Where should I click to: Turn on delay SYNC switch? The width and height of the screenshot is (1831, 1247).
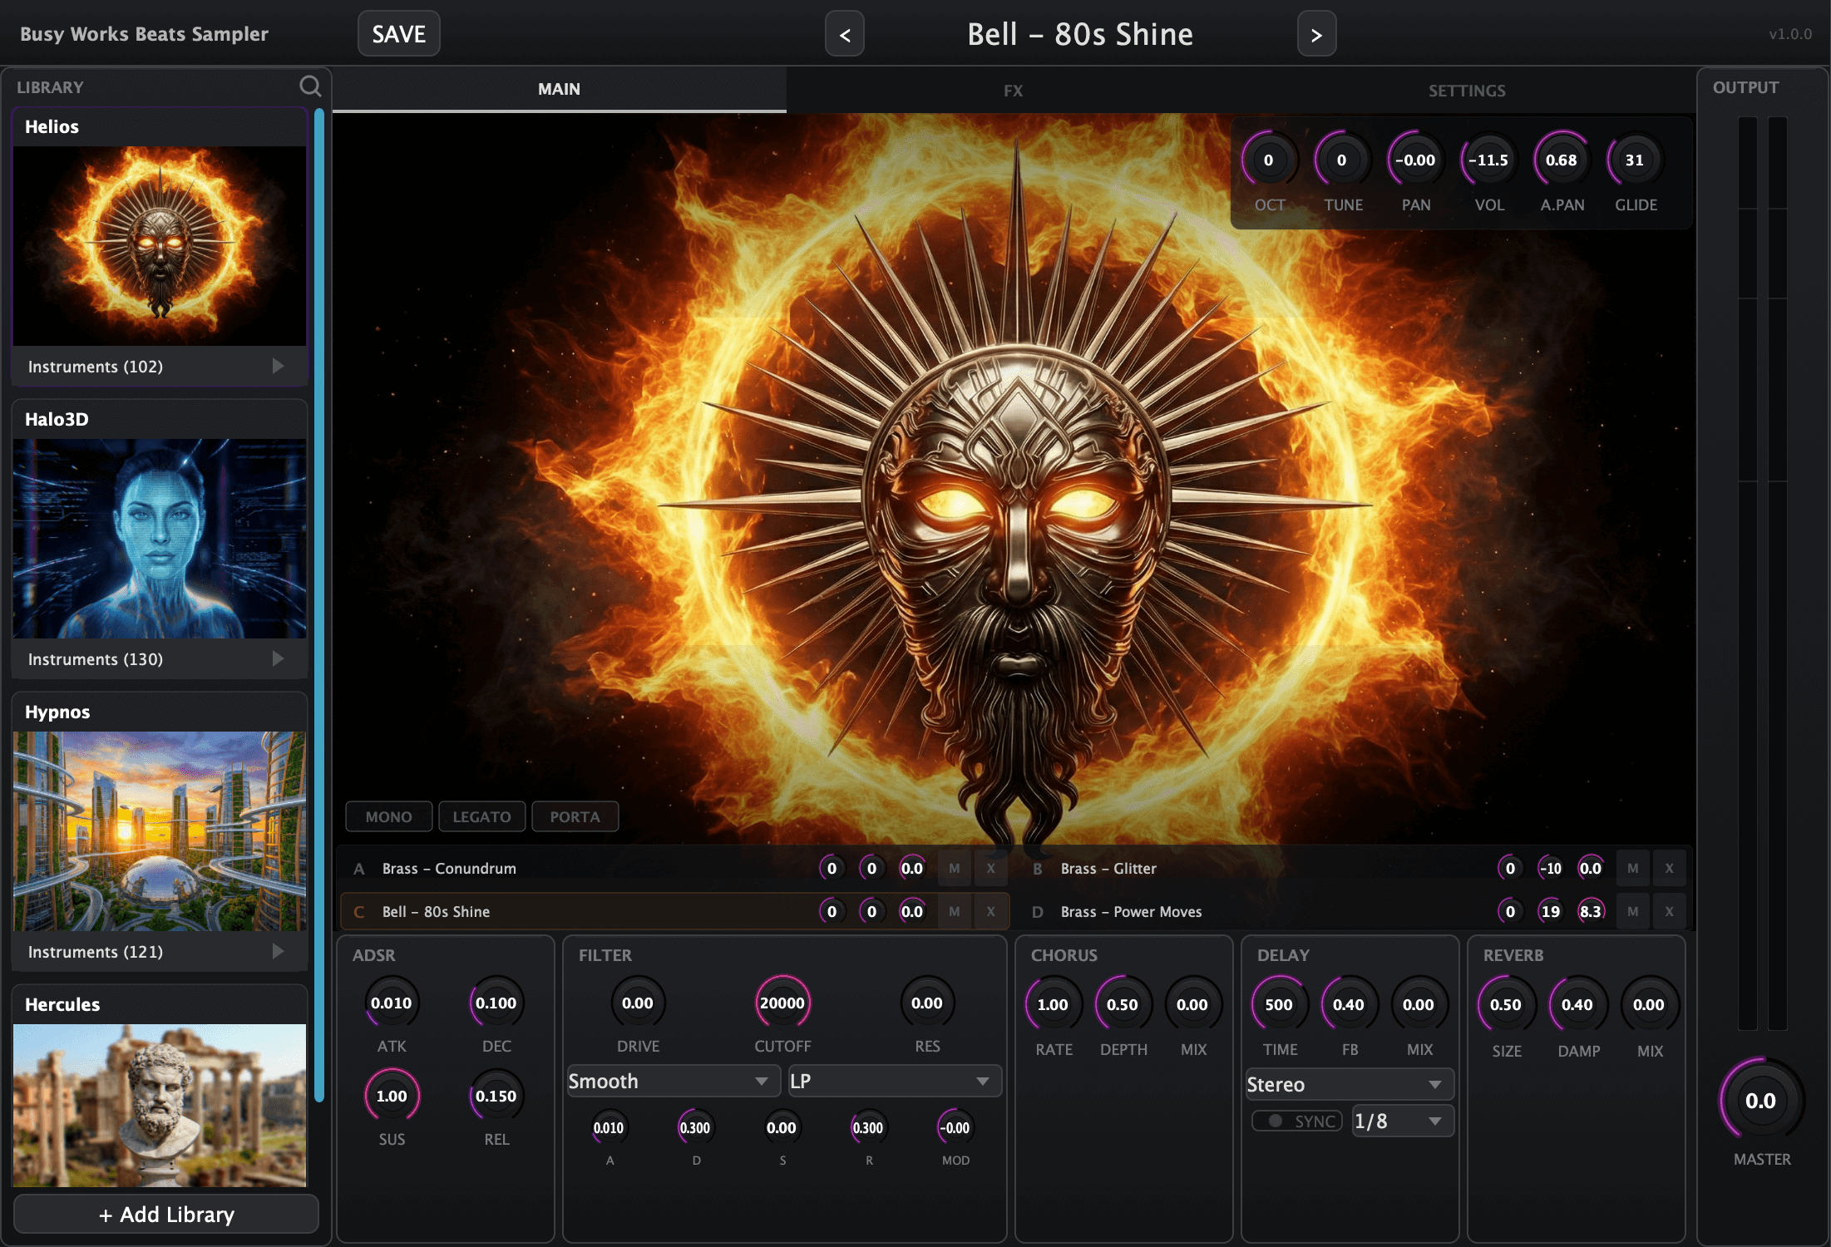(1296, 1121)
